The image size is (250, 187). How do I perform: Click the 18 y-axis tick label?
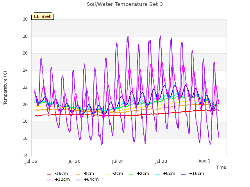[25, 121]
